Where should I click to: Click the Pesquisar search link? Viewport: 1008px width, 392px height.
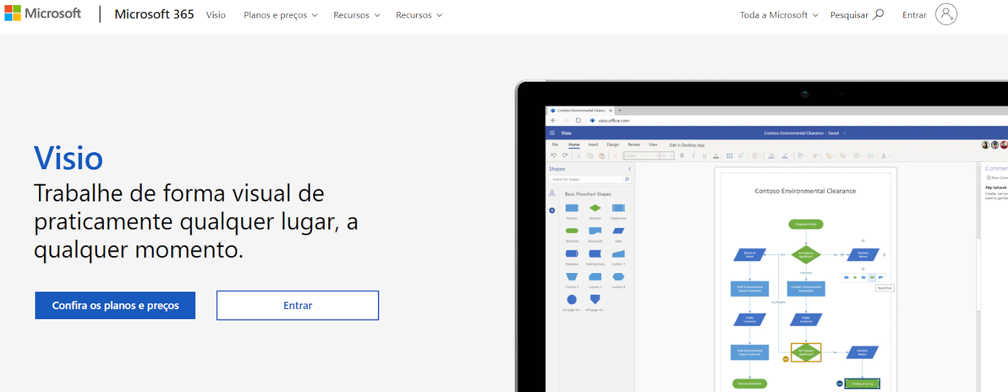849,15
